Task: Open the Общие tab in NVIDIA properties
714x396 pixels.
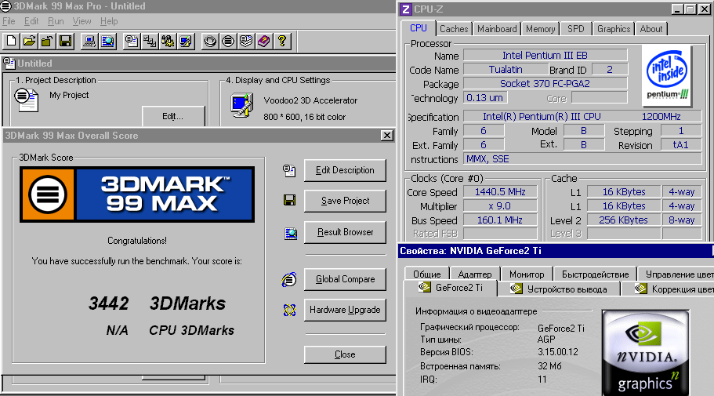Action: click(x=426, y=274)
